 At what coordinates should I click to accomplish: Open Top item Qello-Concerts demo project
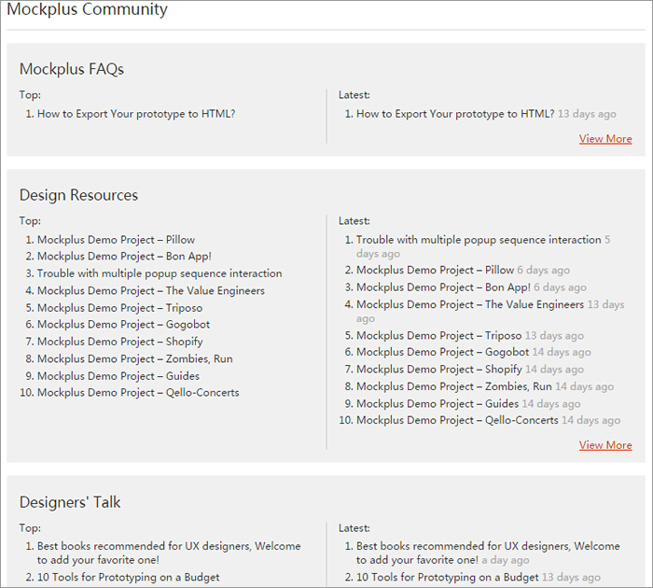point(138,393)
